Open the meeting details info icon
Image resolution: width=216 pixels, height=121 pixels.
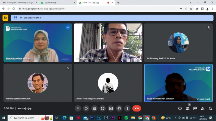pos(180,108)
